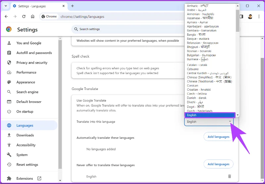Open the Accessibility settings section
This screenshot has height=184, width=265.
click(x=26, y=145)
